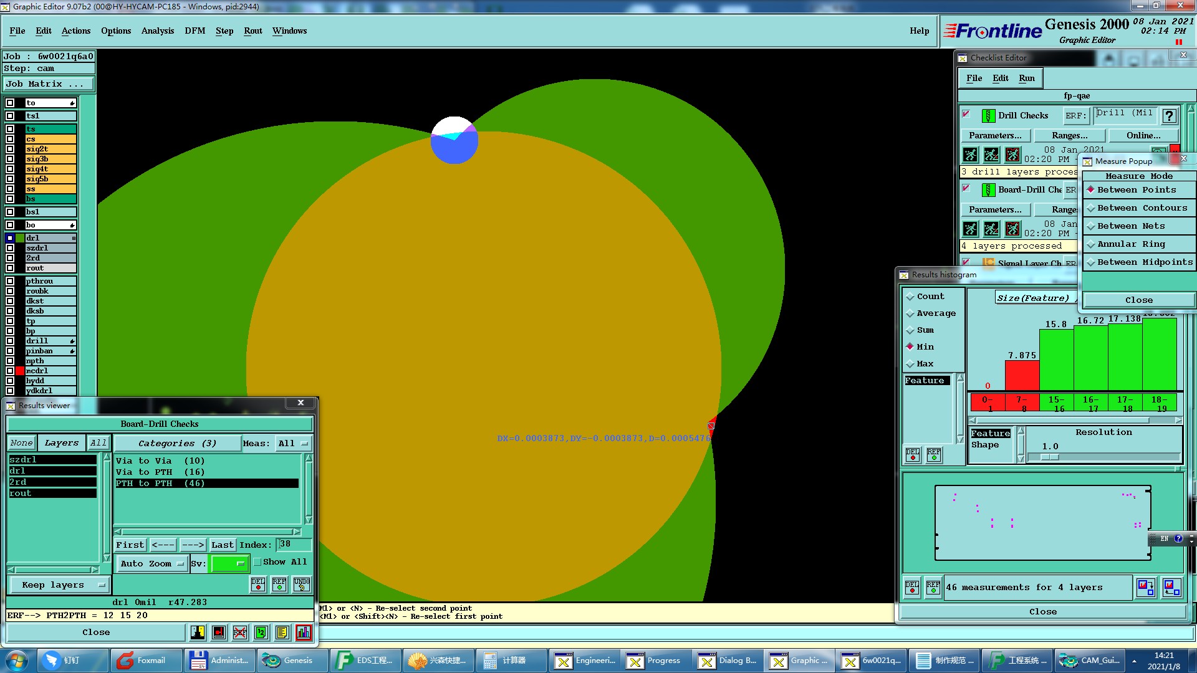Open the Keep layers dropdown

coord(59,585)
